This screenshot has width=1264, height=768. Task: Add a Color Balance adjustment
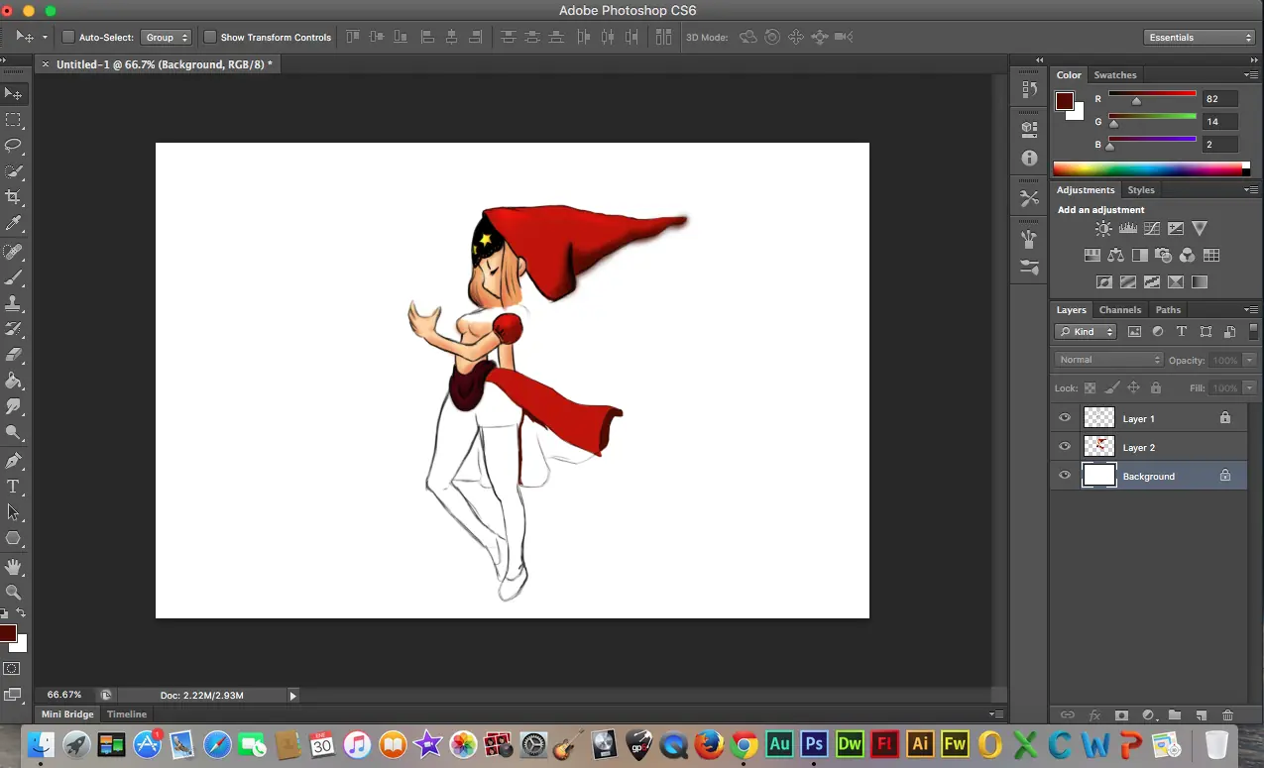tap(1115, 256)
